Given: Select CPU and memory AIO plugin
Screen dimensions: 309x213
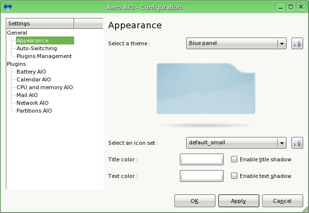Looking at the screenshot, I should click(44, 87).
